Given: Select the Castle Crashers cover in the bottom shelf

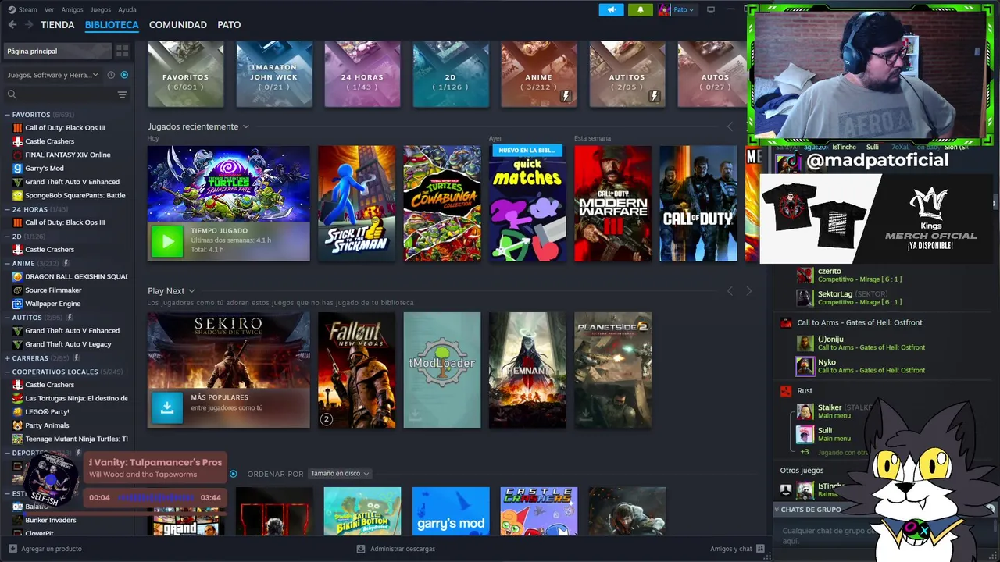Looking at the screenshot, I should [x=539, y=511].
